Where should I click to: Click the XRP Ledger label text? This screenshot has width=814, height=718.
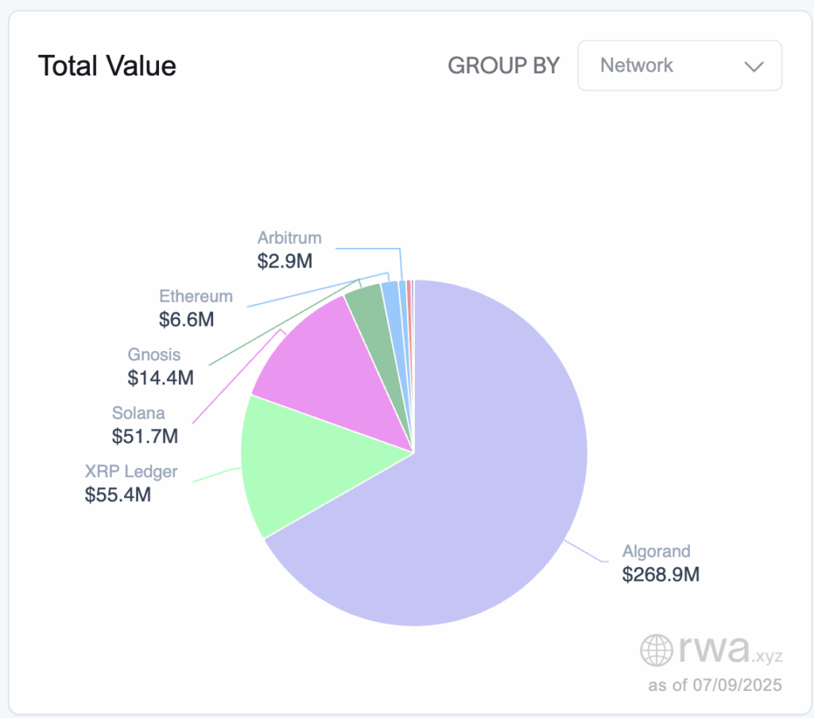[x=131, y=472]
